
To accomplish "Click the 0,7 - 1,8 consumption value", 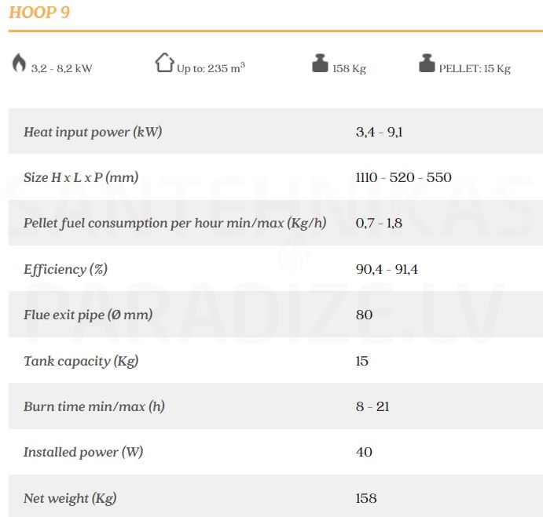I will (379, 223).
